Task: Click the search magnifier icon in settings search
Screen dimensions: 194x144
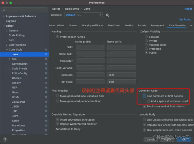Action: click(4, 10)
